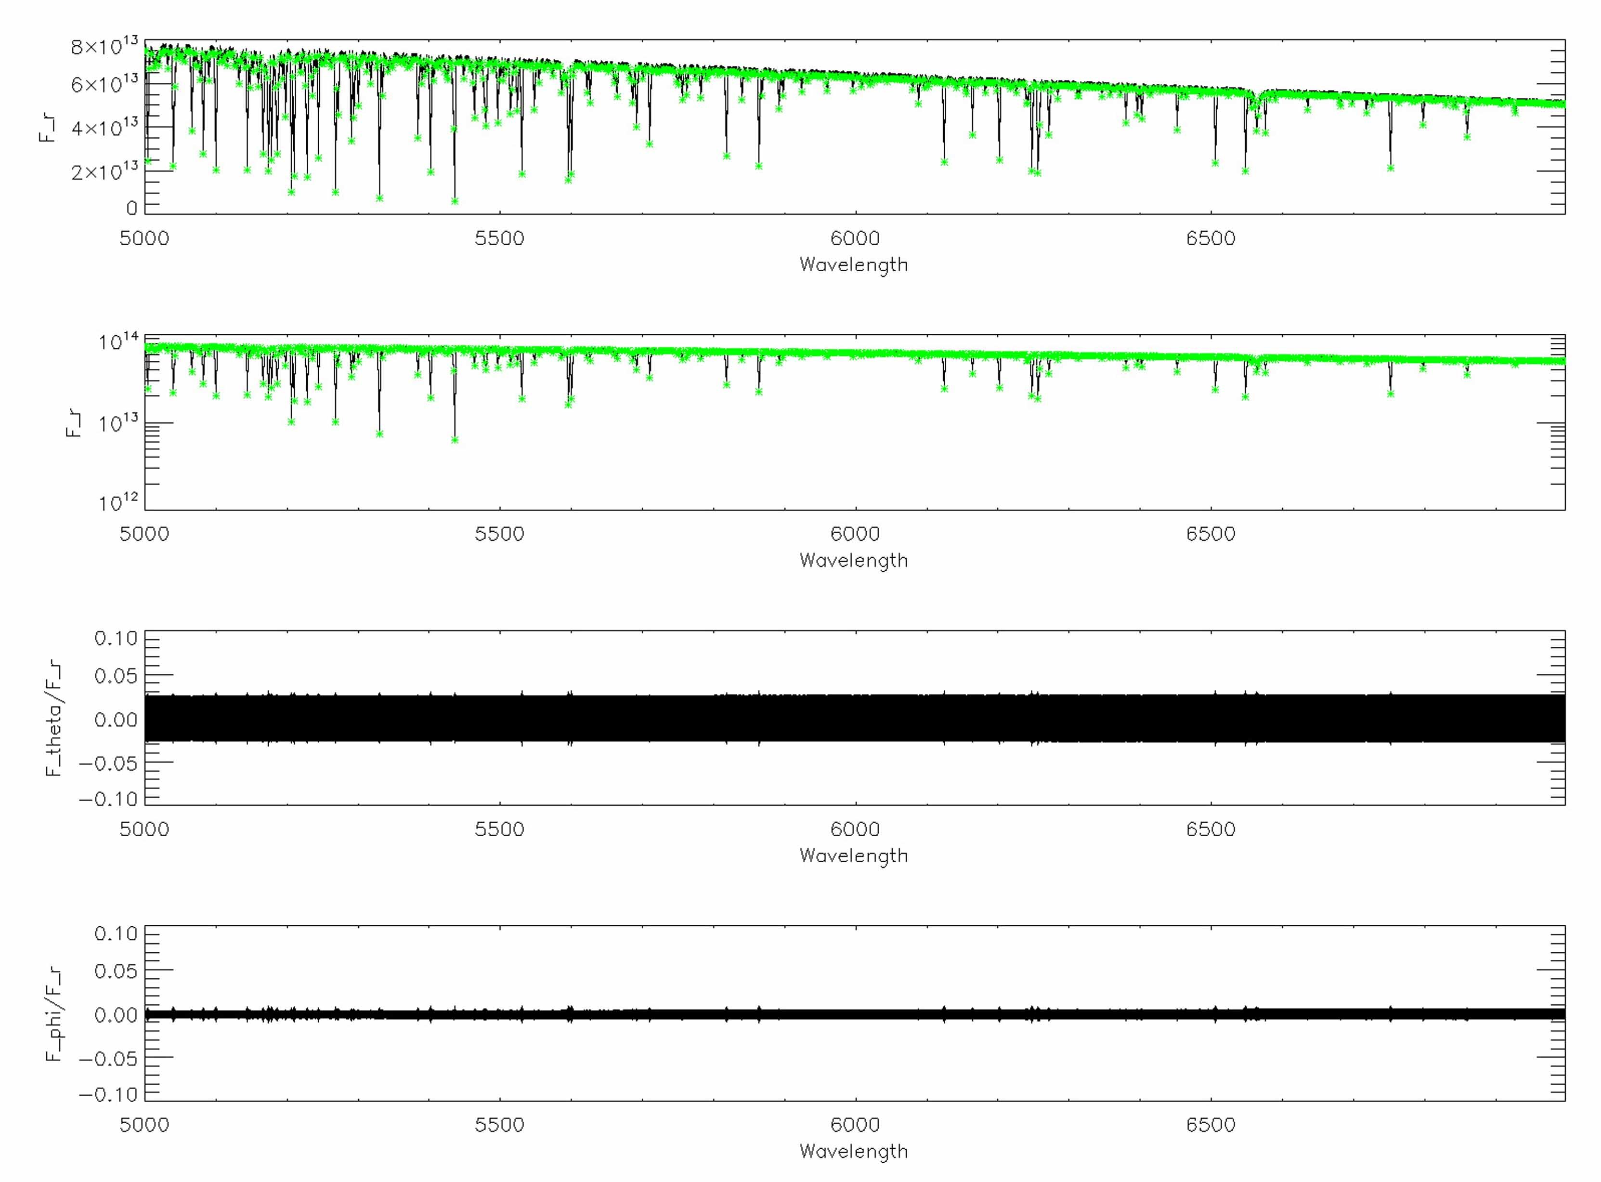
Task: Click the −0.10 tick of the F_phi/F_r plot
Action: tap(107, 1094)
